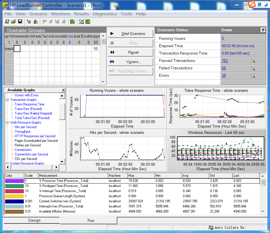
Task: Click the Vusers... button
Action: [x=131, y=62]
